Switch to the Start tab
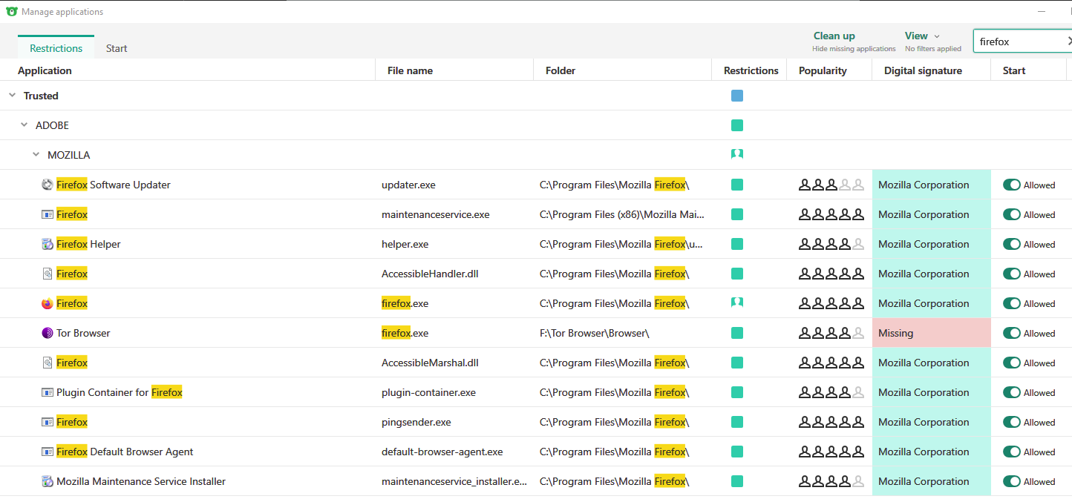 point(117,48)
